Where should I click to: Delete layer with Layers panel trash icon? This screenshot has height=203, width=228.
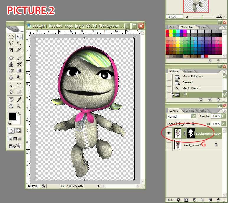[218, 200]
